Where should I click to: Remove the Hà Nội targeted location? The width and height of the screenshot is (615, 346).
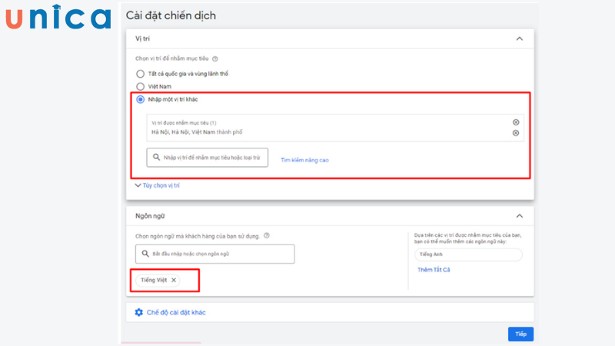[x=516, y=133]
